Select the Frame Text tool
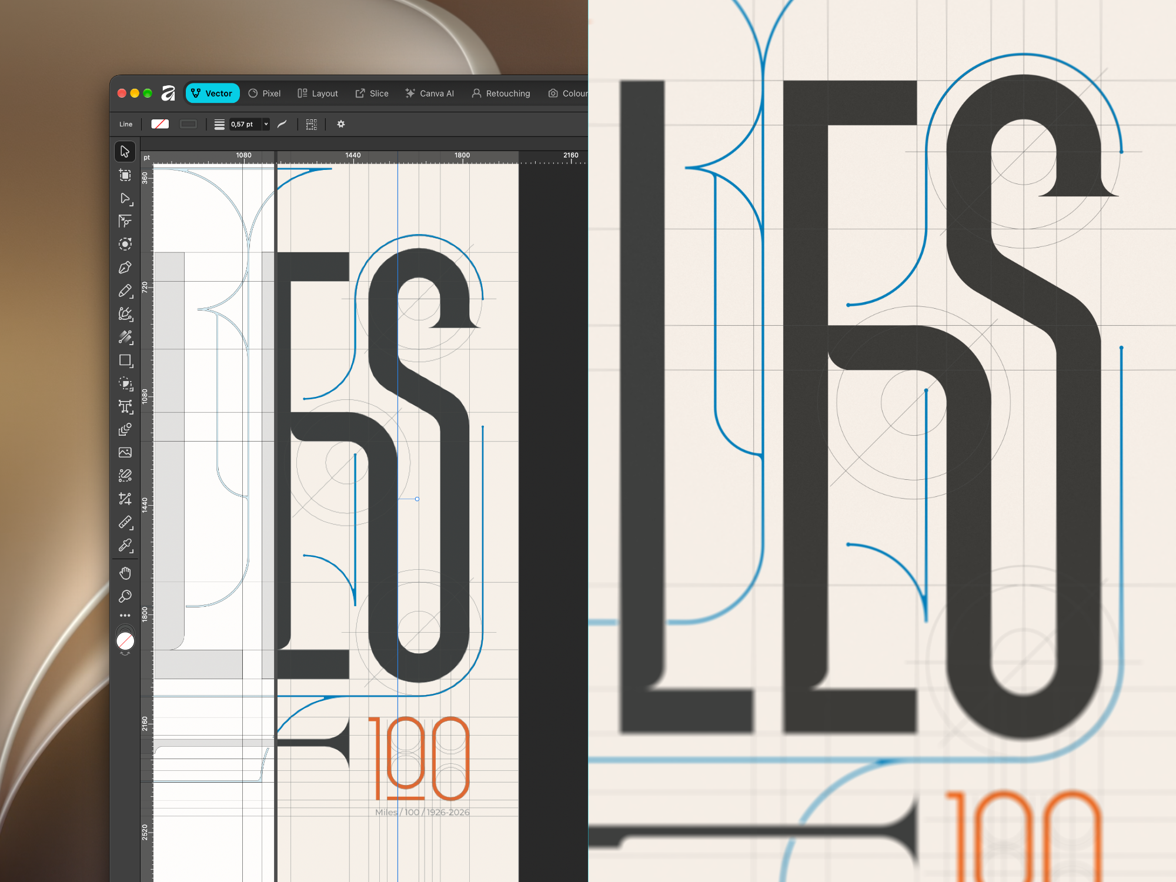This screenshot has width=1176, height=882. point(125,406)
